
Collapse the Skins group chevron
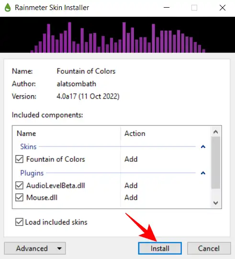coord(203,146)
